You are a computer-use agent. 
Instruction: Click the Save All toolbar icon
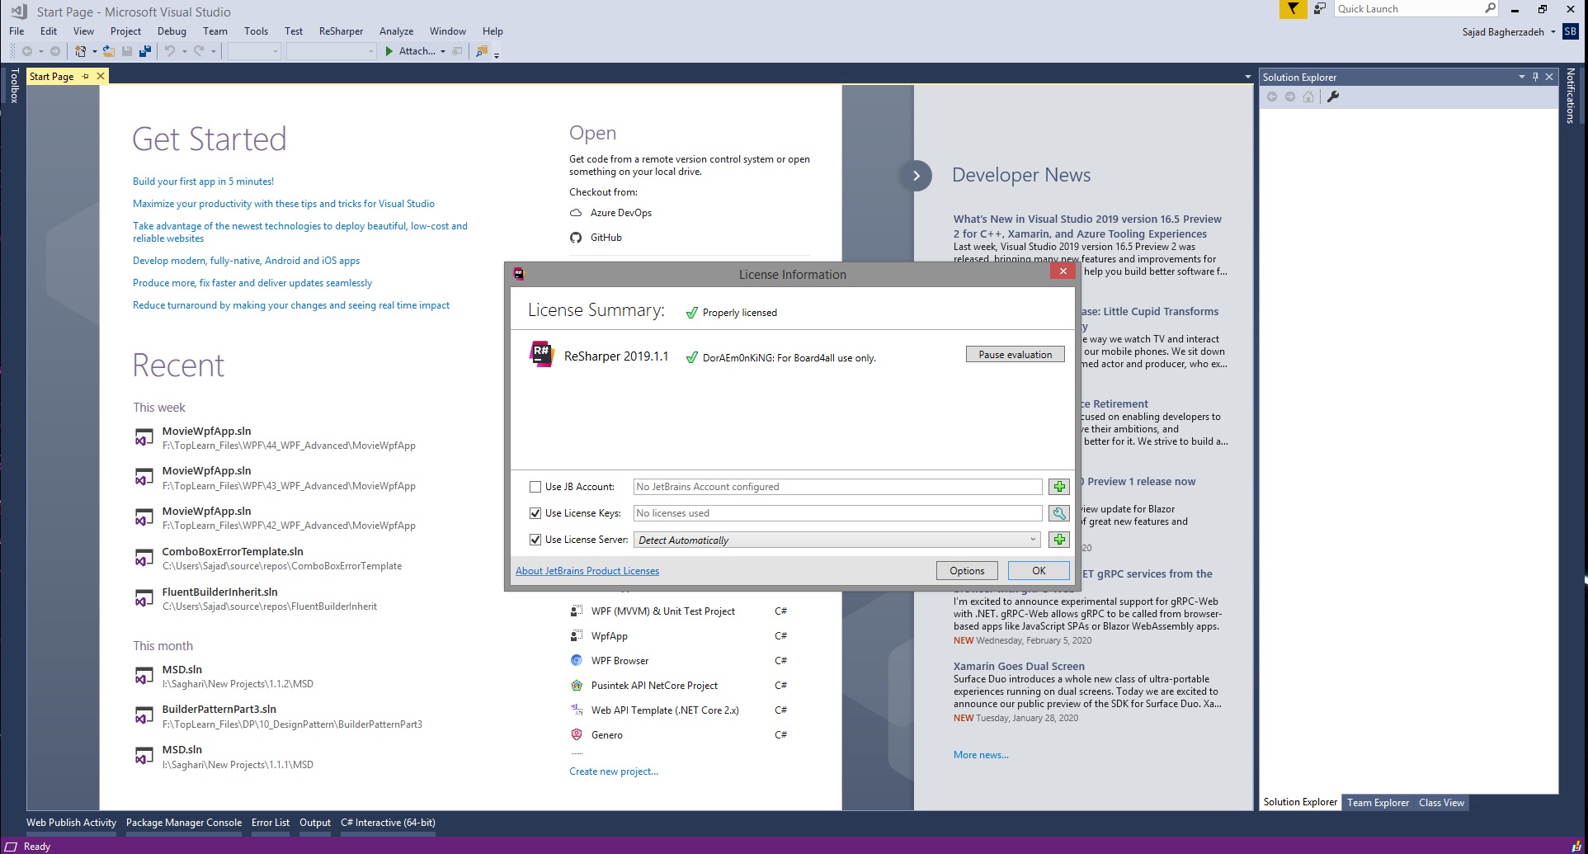145,51
